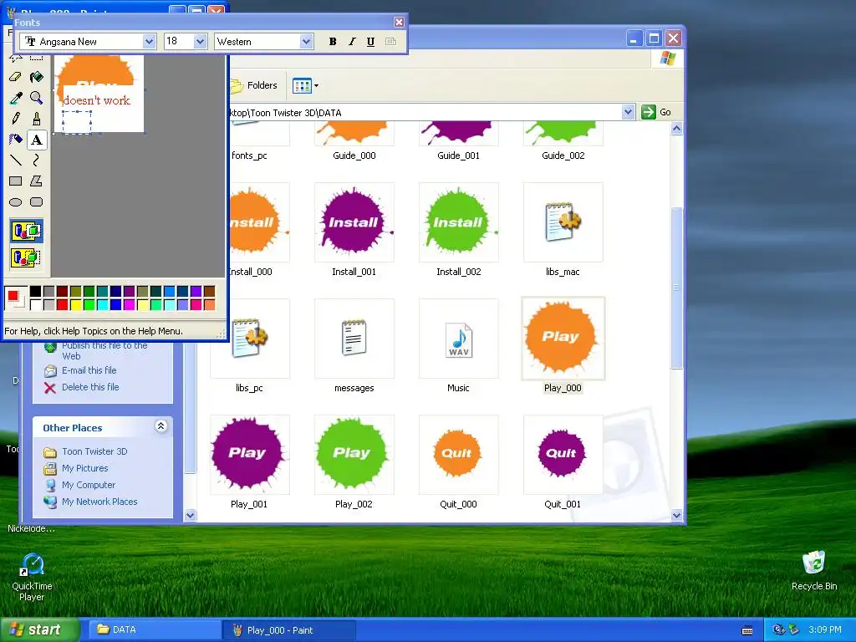Open the My Pictures link

[x=84, y=468]
